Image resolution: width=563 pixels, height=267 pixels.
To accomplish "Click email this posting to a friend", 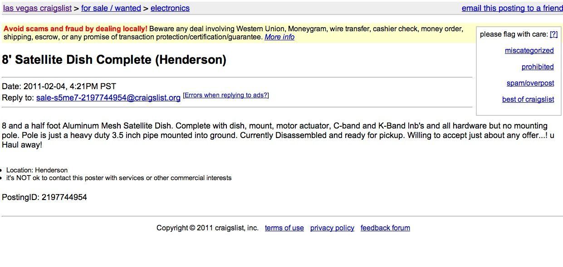I will tap(512, 8).
